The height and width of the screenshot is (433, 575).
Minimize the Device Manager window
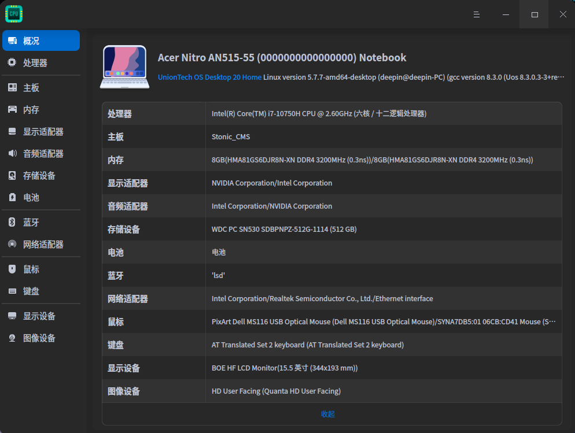pos(506,14)
